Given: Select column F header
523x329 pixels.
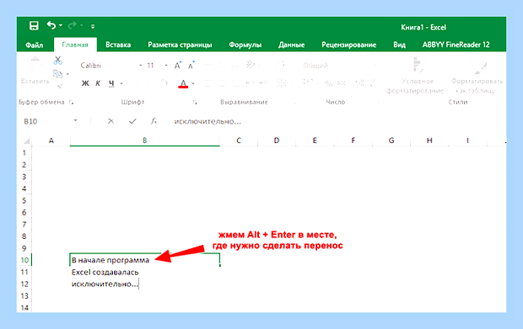Looking at the screenshot, I should point(353,141).
